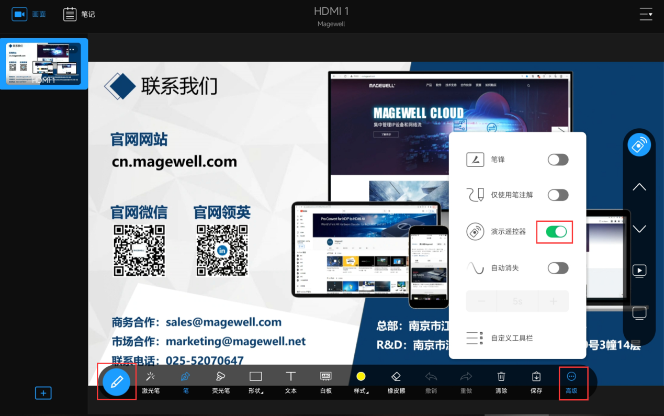This screenshot has height=416, width=664.
Task: Select the laser pointer tool 激光笔
Action: click(x=151, y=383)
